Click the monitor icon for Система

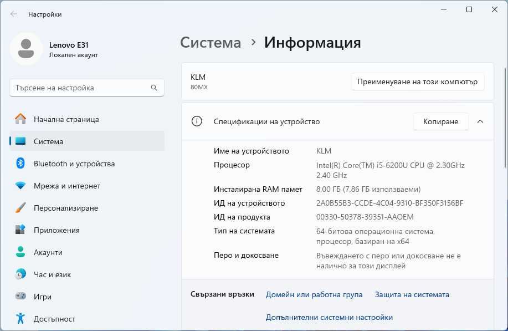pyautogui.click(x=20, y=141)
